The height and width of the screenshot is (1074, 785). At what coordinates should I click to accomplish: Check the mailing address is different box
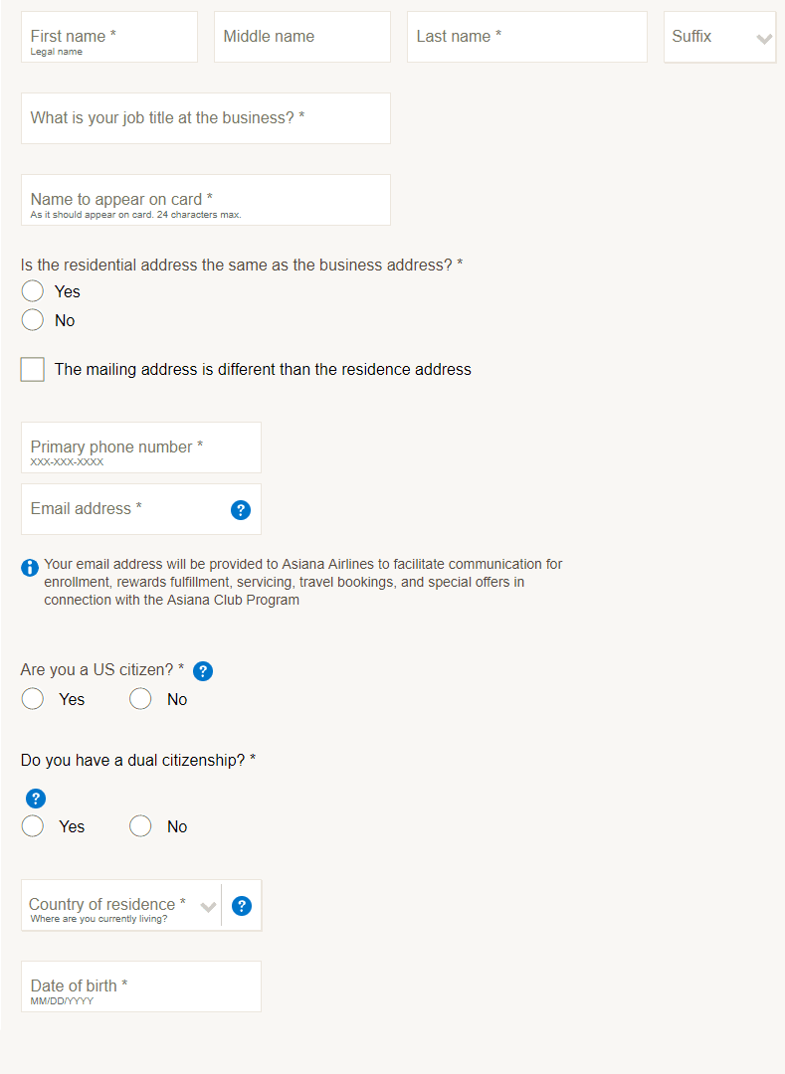(33, 370)
